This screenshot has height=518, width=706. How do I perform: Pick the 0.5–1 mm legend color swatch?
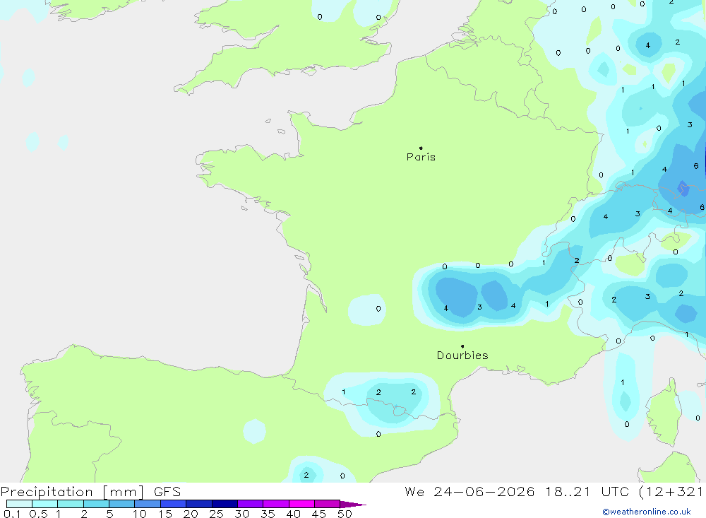tap(44, 504)
